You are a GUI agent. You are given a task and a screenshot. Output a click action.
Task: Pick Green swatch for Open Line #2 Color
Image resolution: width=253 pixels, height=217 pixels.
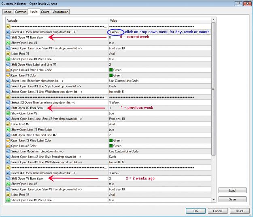pyautogui.click(x=111, y=146)
